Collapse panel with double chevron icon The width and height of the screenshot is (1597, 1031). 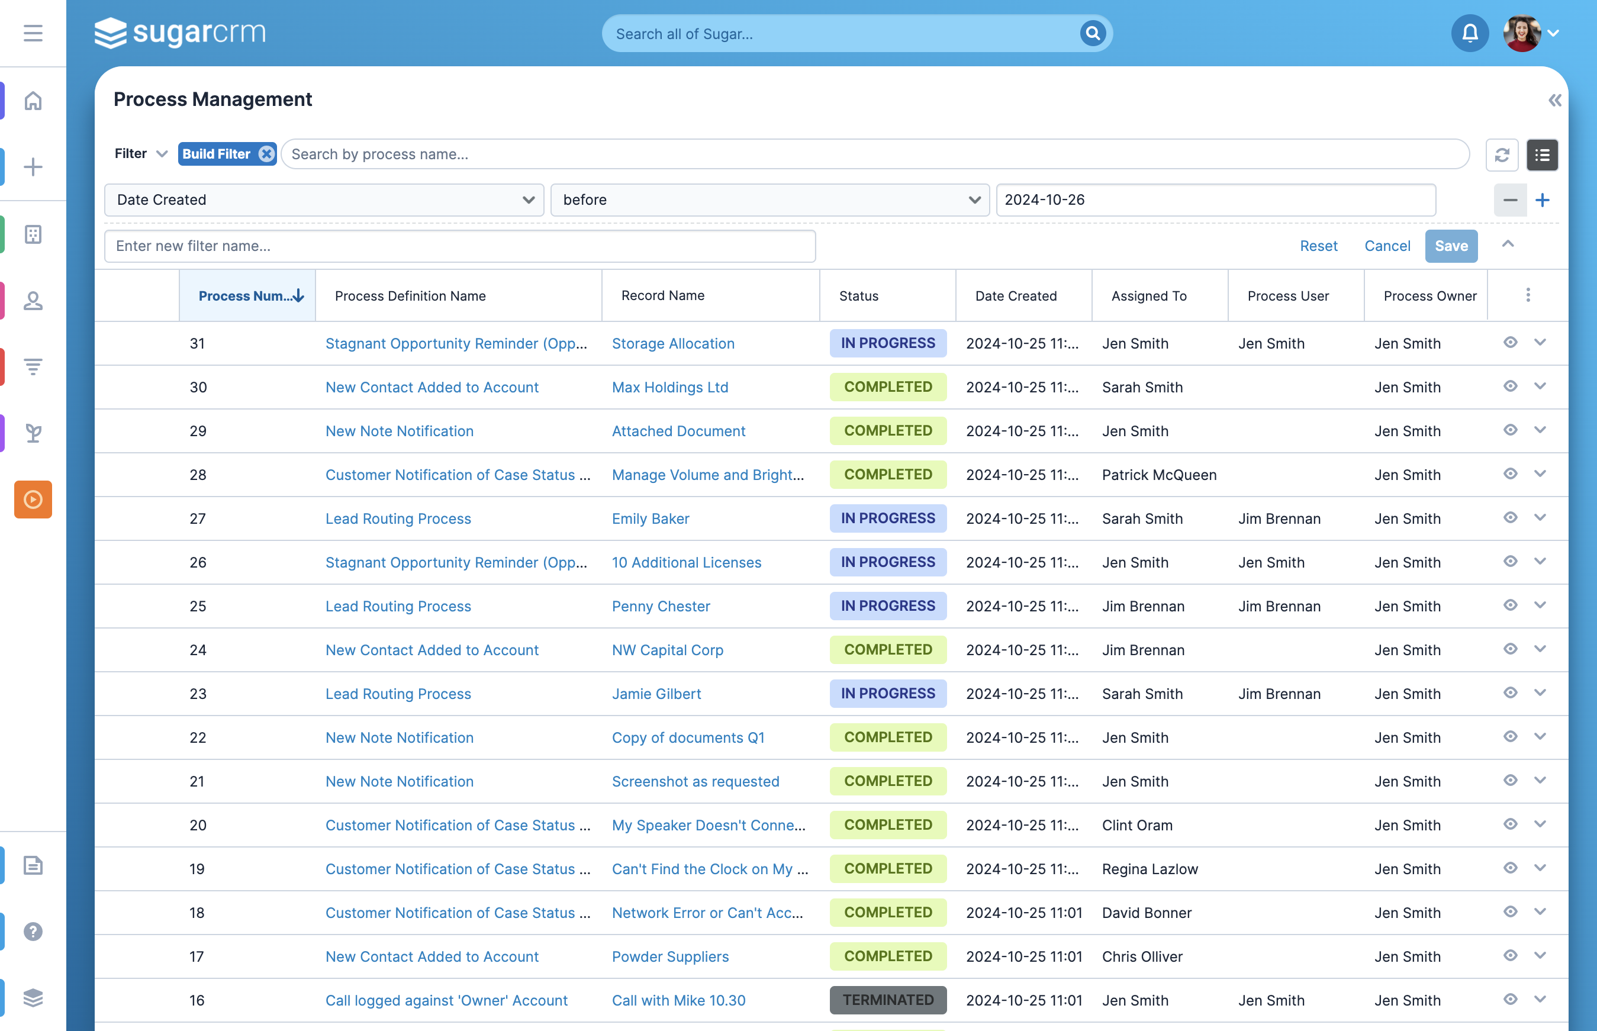(1555, 101)
